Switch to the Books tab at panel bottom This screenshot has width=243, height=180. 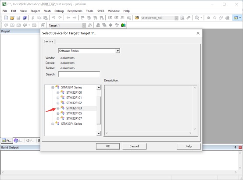[18, 141]
